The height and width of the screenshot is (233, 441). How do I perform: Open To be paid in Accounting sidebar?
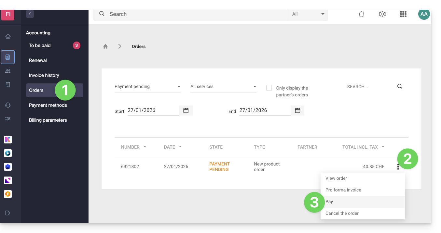tap(40, 45)
